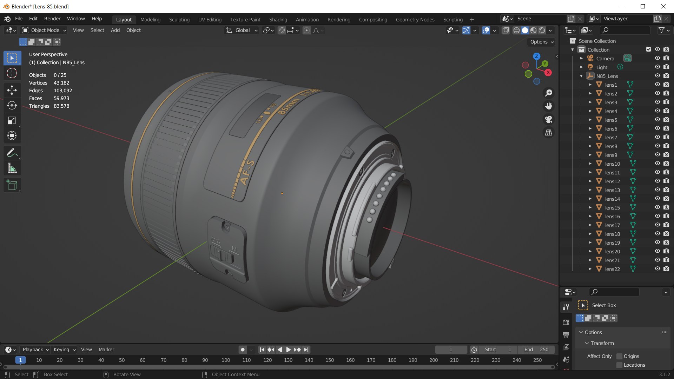
Task: Switch to solid viewport shading
Action: (x=525, y=31)
